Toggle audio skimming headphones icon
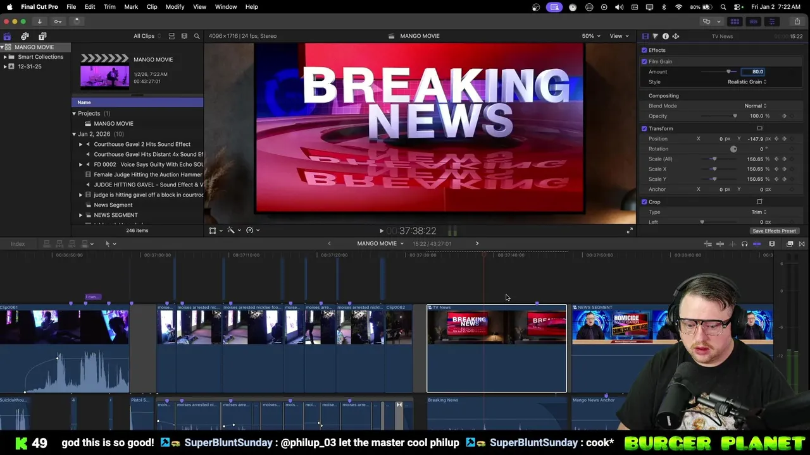Image resolution: width=810 pixels, height=455 pixels. (744, 244)
